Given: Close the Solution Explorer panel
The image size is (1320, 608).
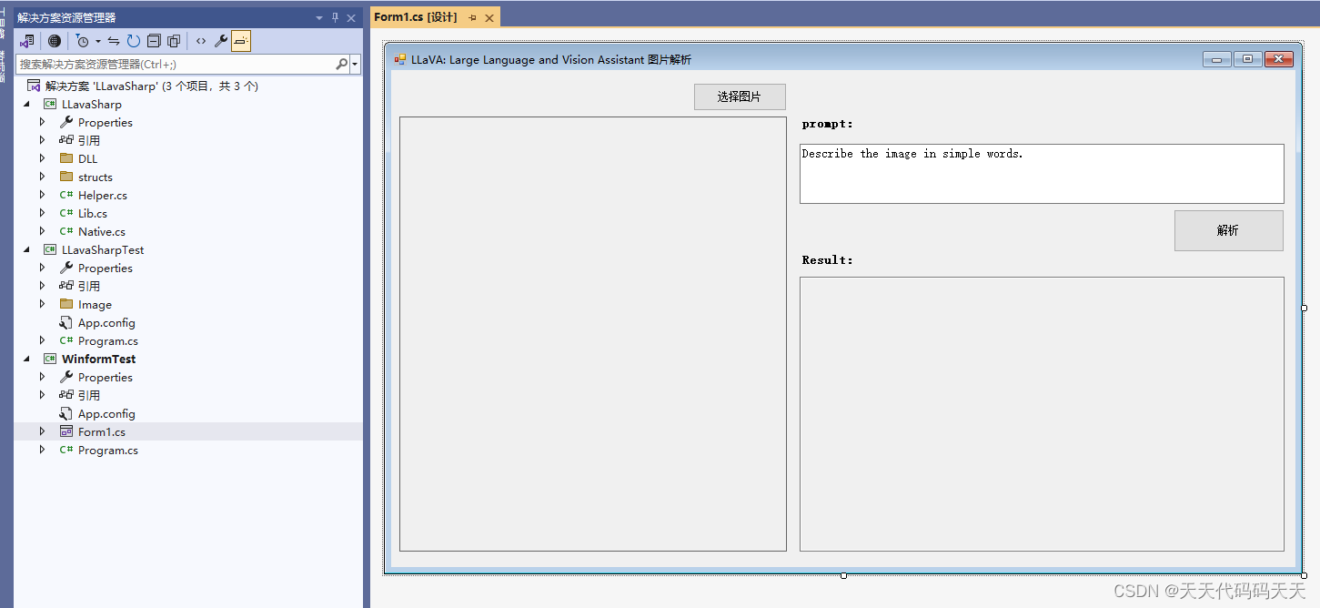Looking at the screenshot, I should click(x=351, y=17).
